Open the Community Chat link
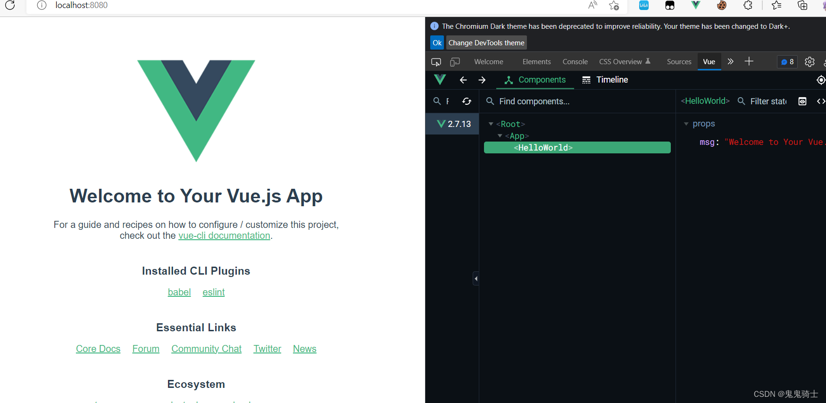Image resolution: width=826 pixels, height=403 pixels. (x=206, y=349)
